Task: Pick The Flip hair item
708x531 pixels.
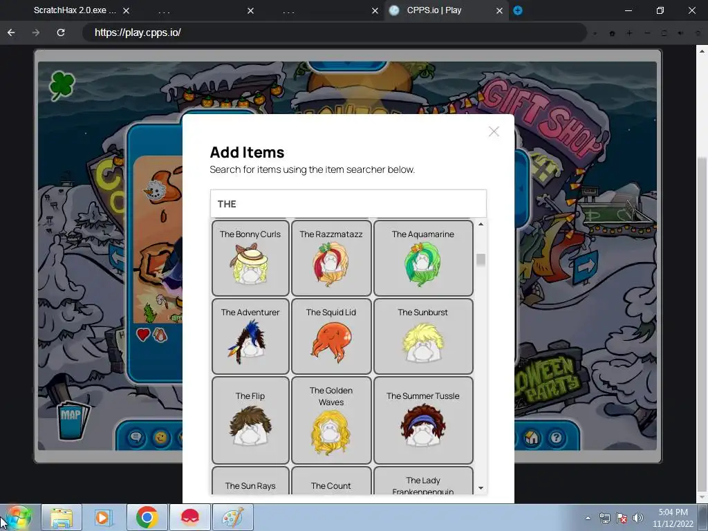Action: coord(250,420)
